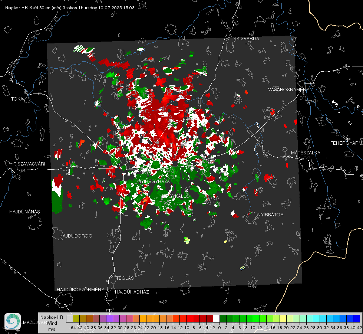The height and width of the screenshot is (334, 363).
Task: Select the TOKAJ city label
Action: [x=18, y=99]
